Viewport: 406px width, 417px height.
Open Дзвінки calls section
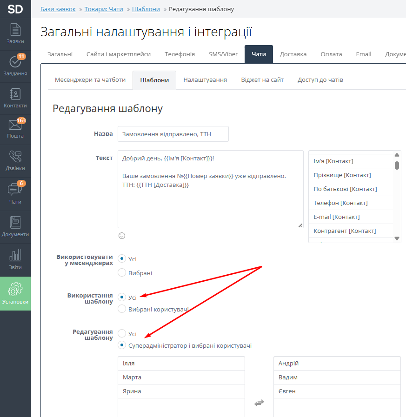pos(15,161)
